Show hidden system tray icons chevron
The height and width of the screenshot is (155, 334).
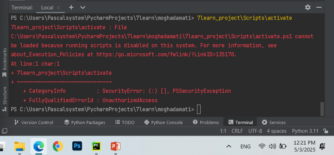click(229, 146)
